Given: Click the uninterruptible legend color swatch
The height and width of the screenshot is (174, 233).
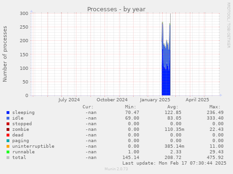Looking at the screenshot, I should 8,146.
